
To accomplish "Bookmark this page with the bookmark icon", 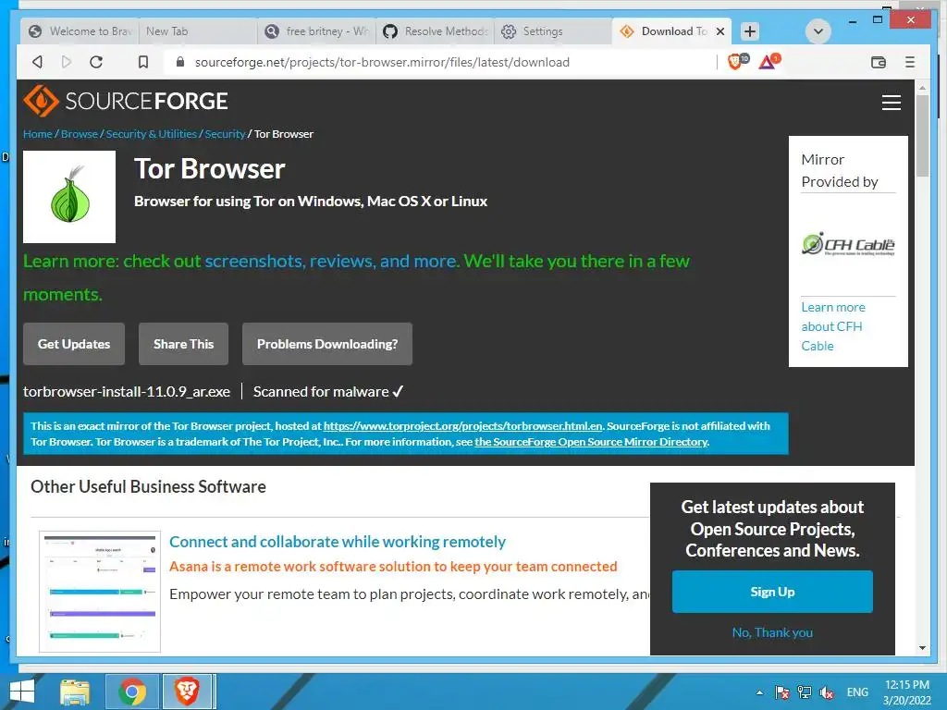I will click(x=143, y=62).
